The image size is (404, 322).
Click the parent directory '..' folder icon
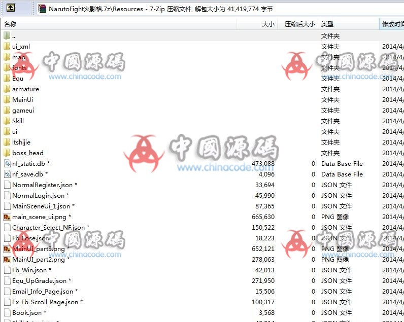click(7, 36)
